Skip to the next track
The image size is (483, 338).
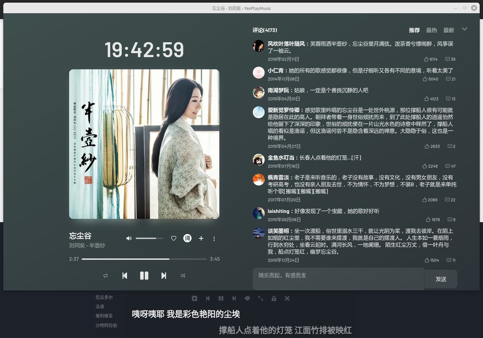(164, 276)
